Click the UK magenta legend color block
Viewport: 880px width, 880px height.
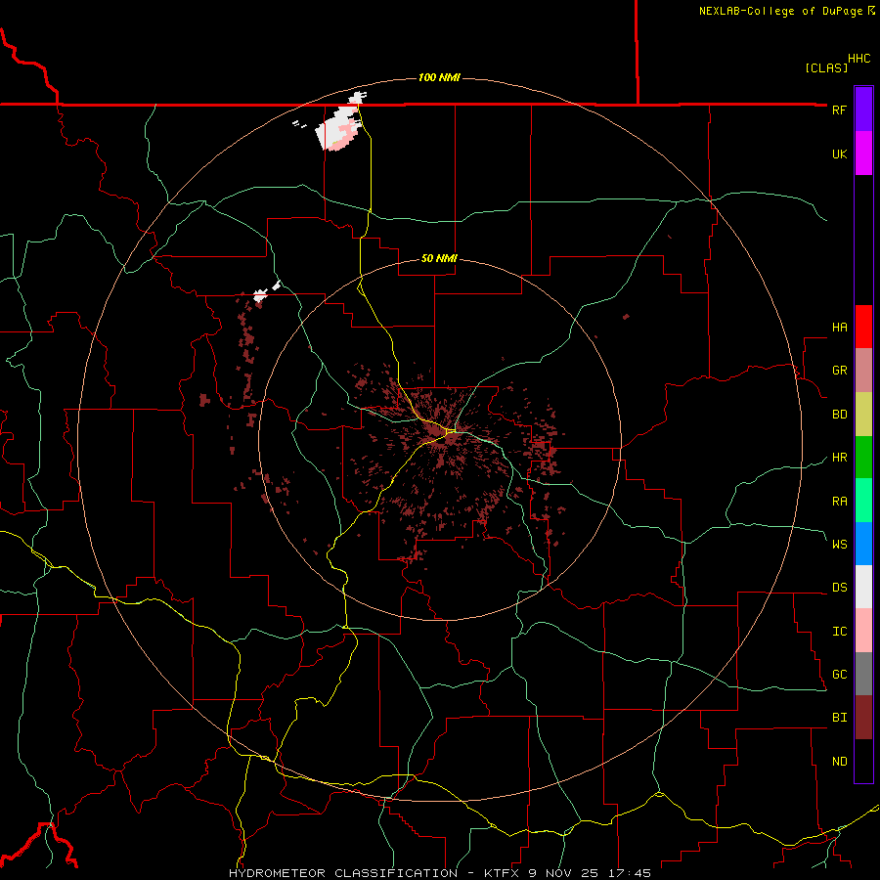pos(863,154)
